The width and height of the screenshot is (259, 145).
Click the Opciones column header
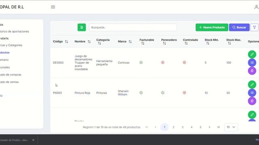[x=253, y=41]
